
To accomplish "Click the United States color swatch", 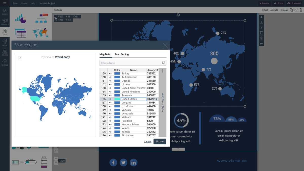I will tap(117, 99).
